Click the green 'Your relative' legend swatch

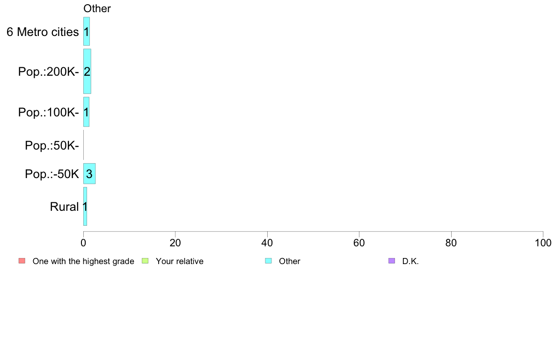pos(145,261)
